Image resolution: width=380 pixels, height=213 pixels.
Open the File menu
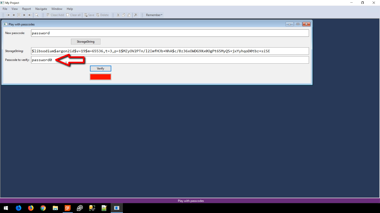(x=5, y=9)
